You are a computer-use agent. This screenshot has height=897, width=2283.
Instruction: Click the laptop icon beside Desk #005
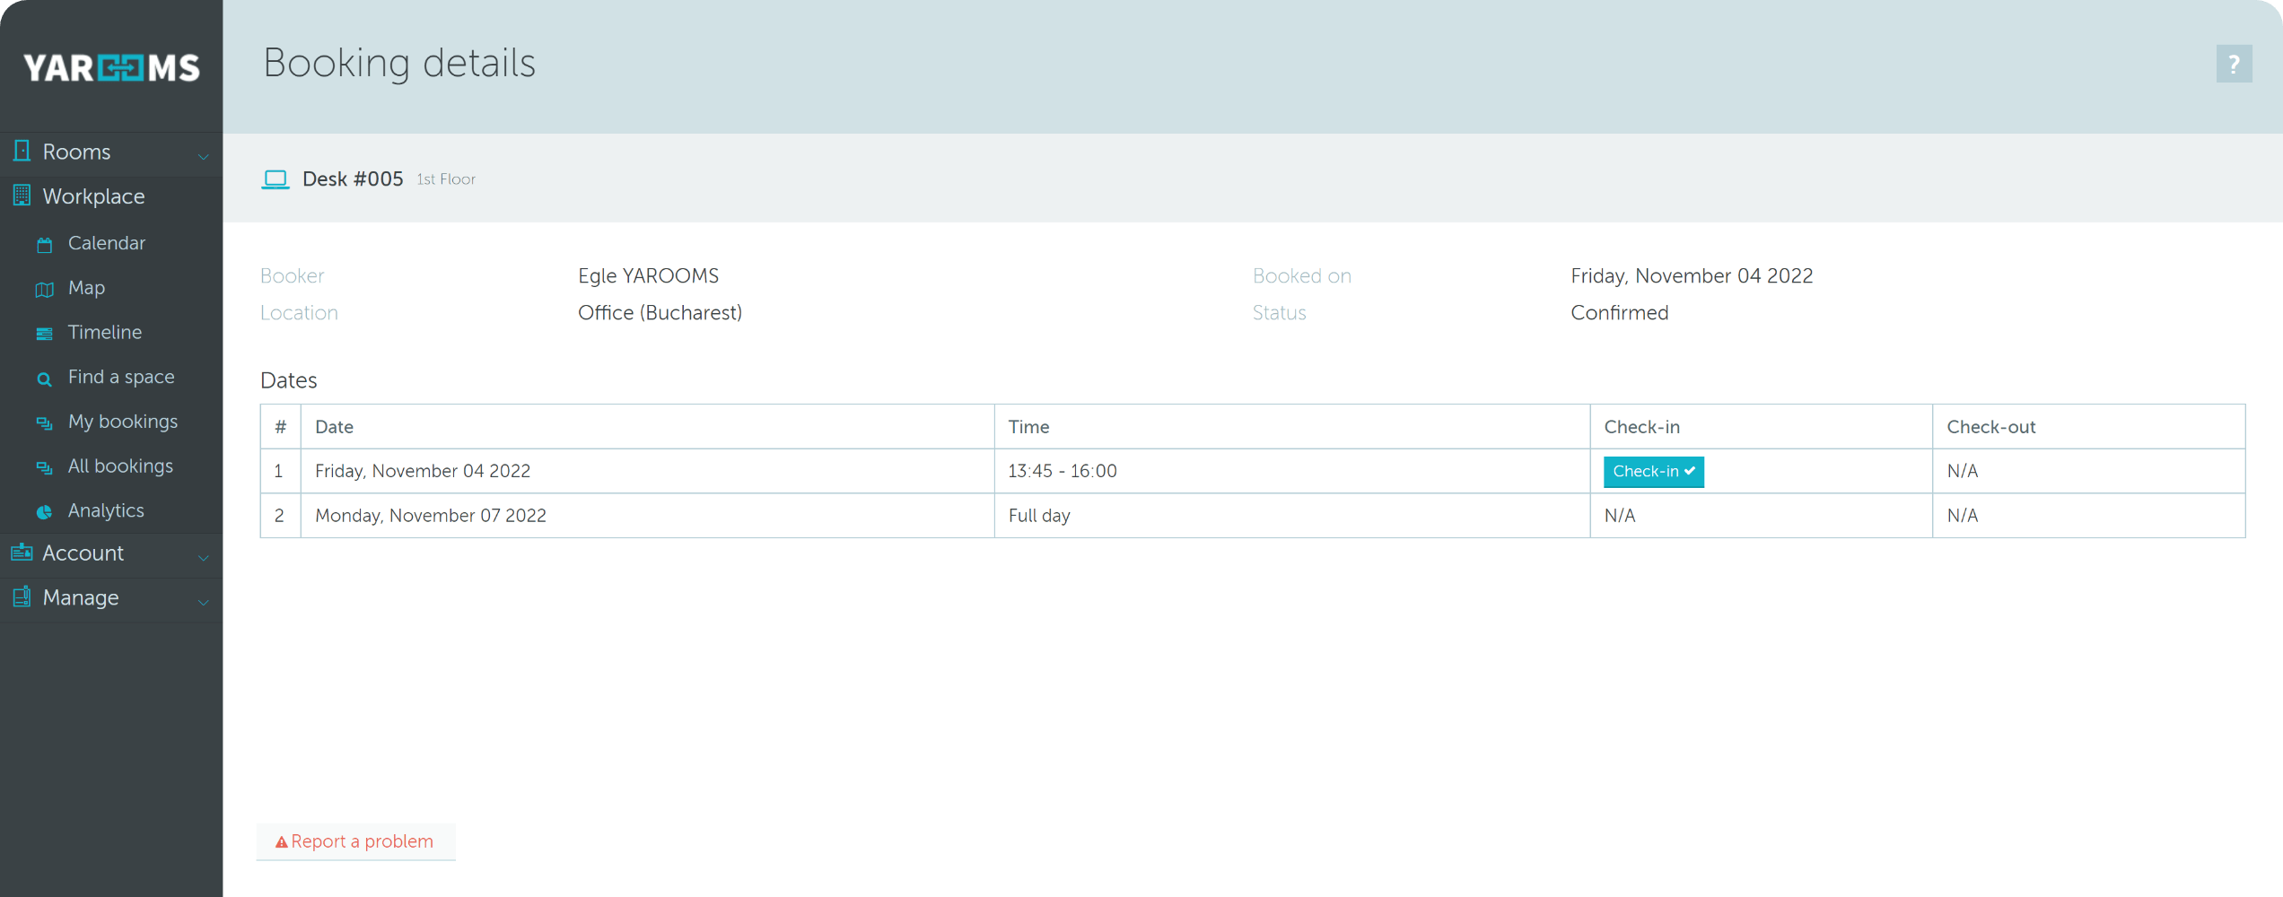coord(276,179)
